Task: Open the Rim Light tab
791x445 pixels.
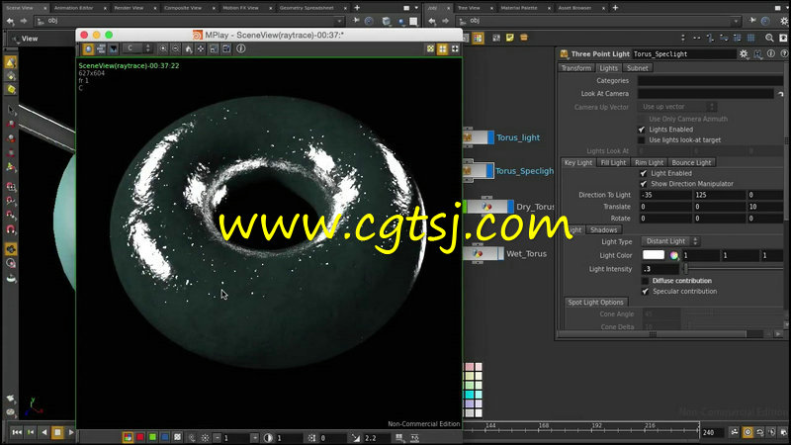Action: [650, 162]
